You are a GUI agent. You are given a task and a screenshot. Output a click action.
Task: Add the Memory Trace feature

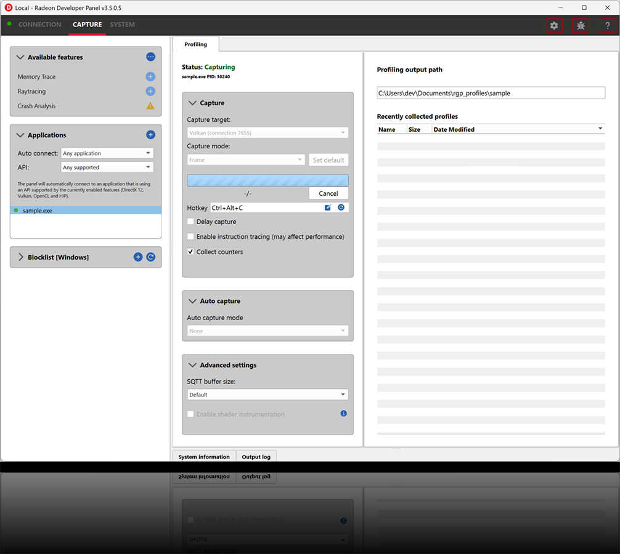(150, 76)
